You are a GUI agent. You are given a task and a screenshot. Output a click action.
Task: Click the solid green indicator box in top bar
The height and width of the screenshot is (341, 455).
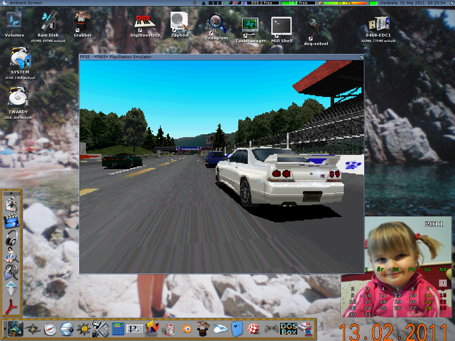pos(373,3)
